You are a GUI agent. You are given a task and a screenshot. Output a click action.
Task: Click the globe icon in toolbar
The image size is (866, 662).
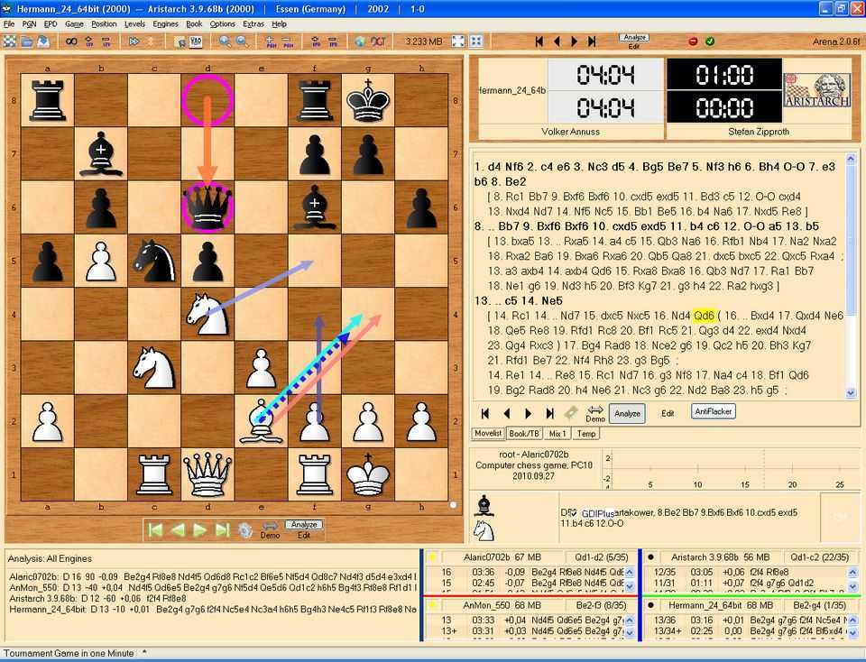coord(360,41)
